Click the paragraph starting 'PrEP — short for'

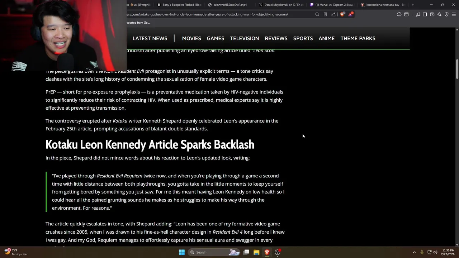tap(164, 100)
